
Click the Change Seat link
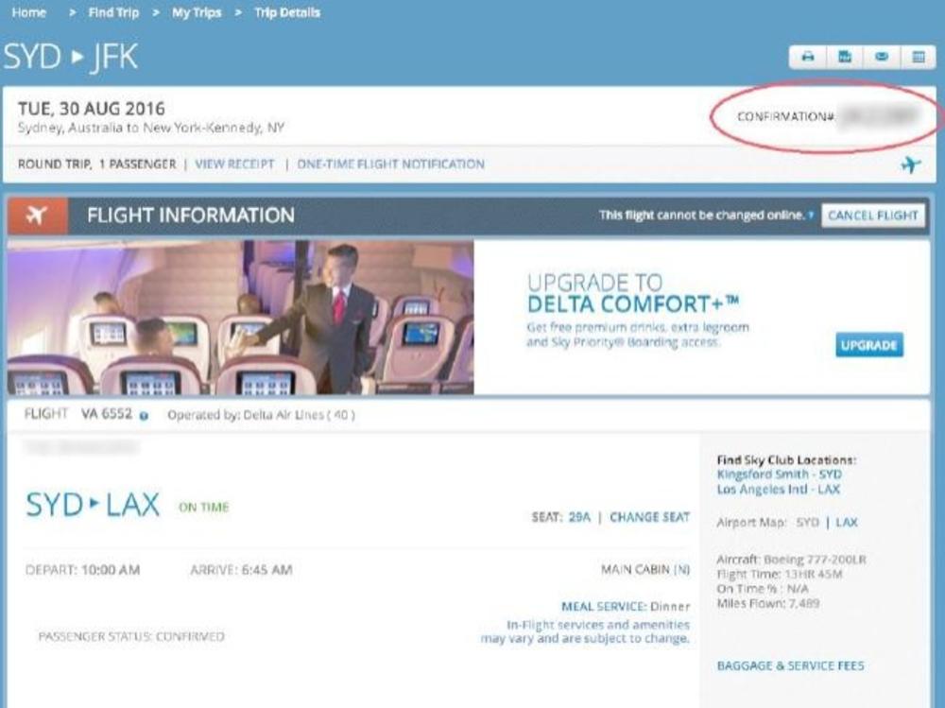pyautogui.click(x=649, y=517)
